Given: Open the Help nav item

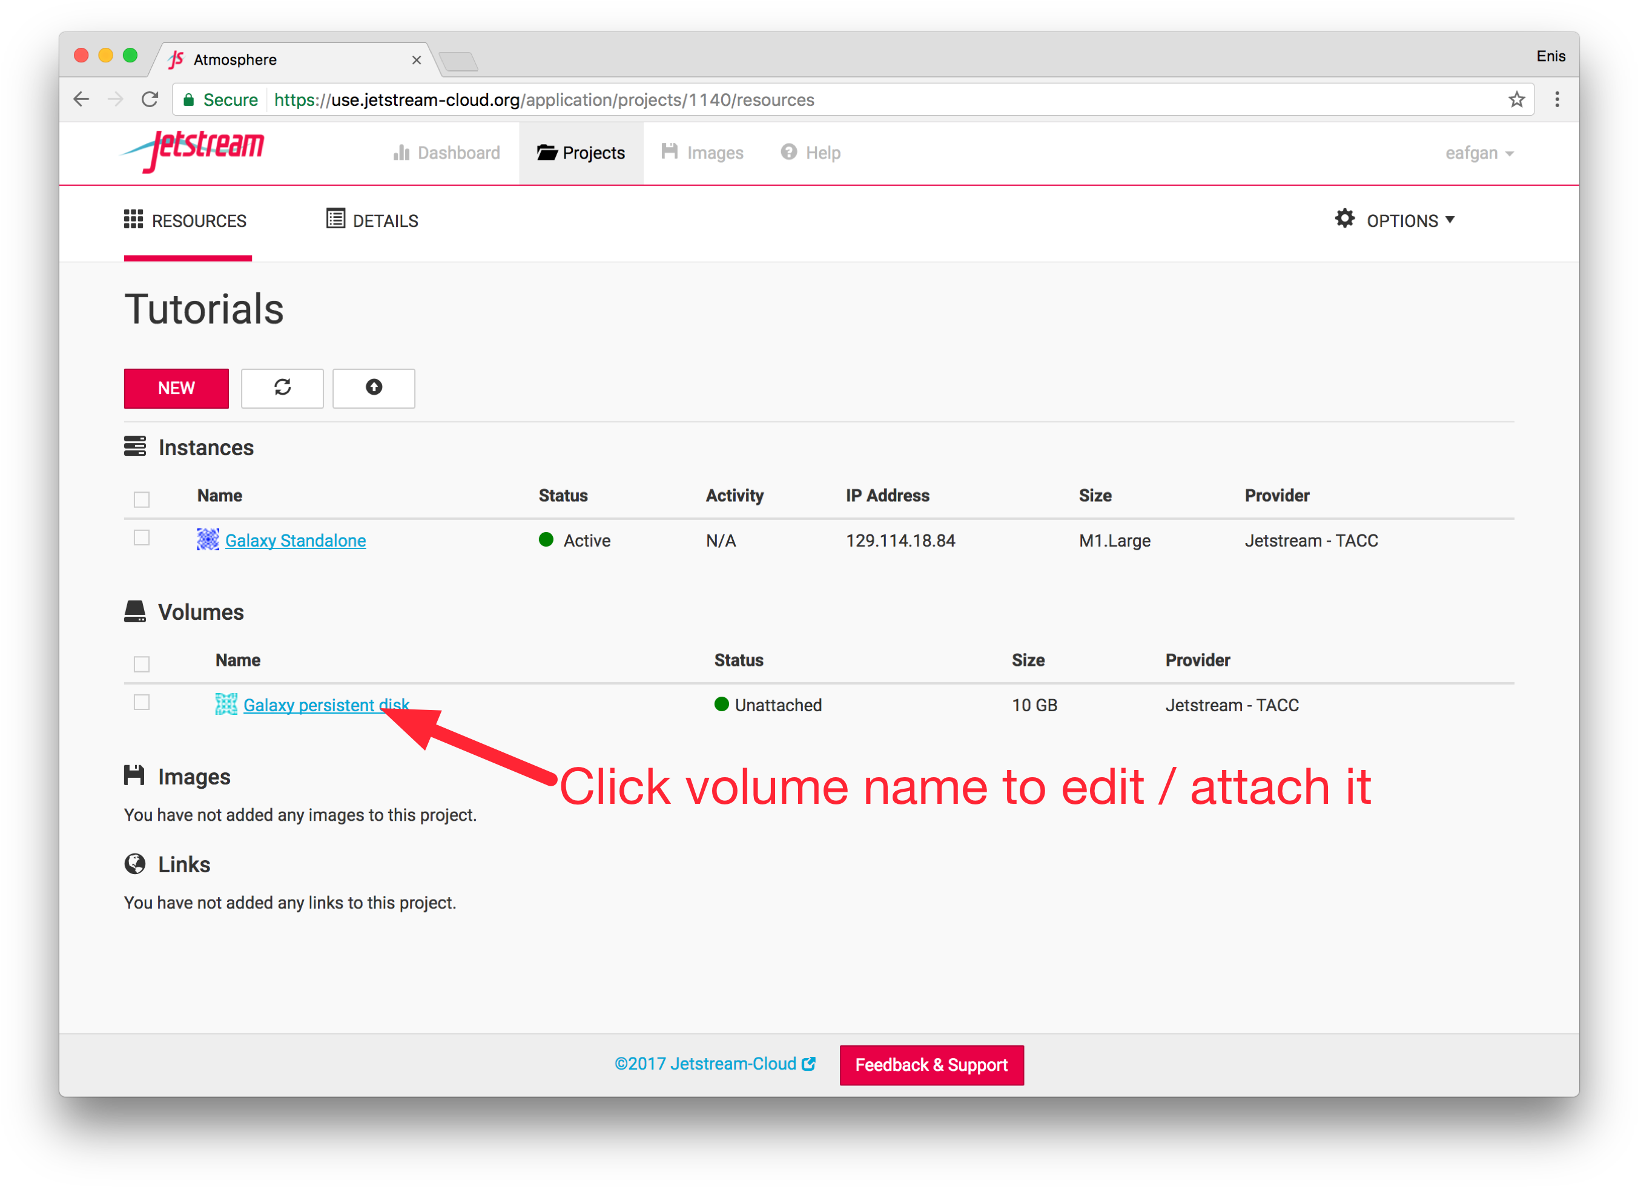Looking at the screenshot, I should pyautogui.click(x=811, y=153).
